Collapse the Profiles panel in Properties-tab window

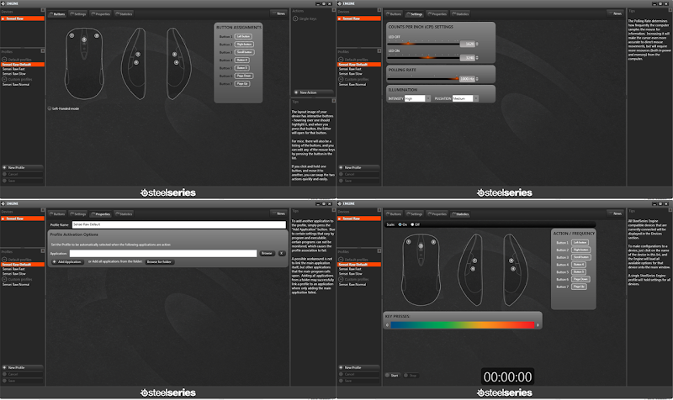click(43, 250)
